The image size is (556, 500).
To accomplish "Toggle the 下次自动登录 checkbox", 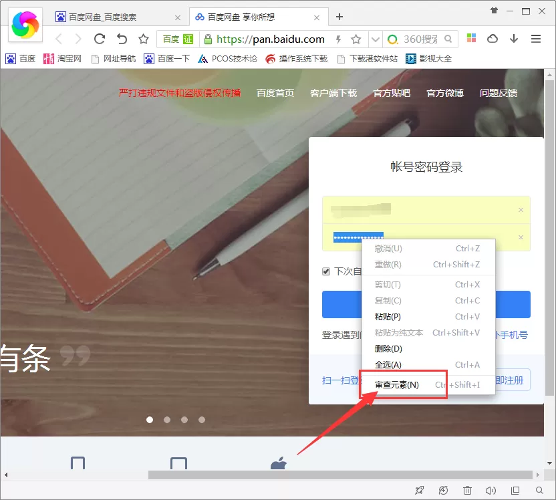I will (x=326, y=271).
